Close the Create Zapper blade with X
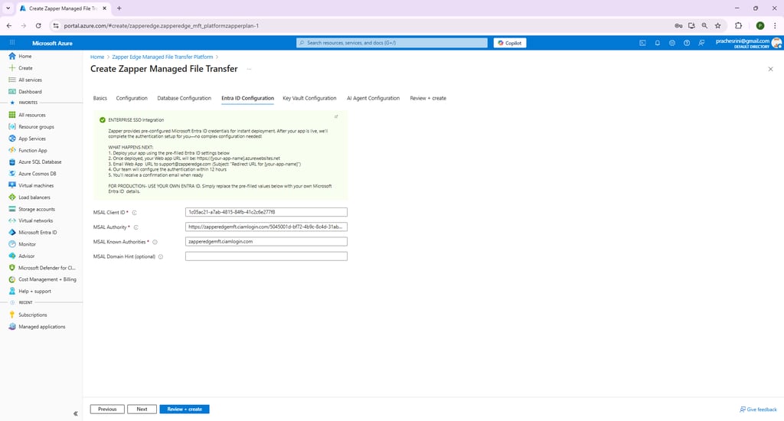Image resolution: width=784 pixels, height=421 pixels. 770,69
